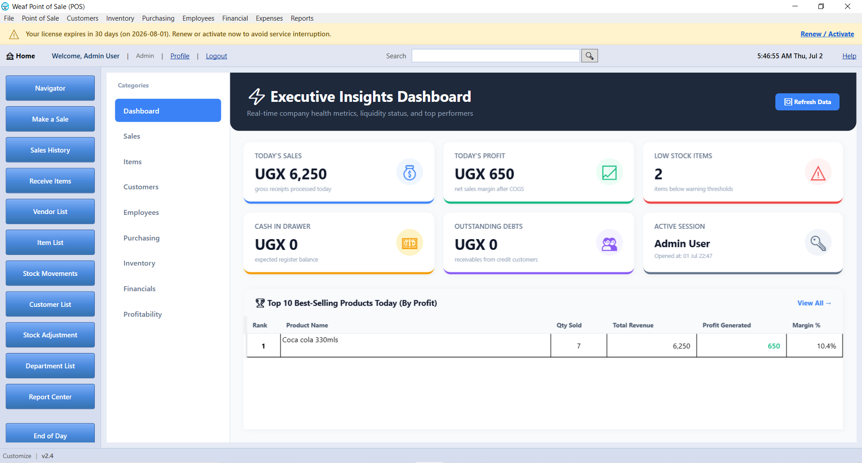Open the Inventory menu in menu bar
Image resolution: width=862 pixels, height=463 pixels.
(x=120, y=18)
